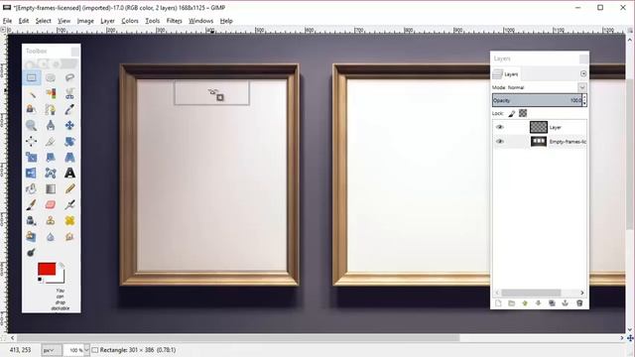Select the Zoom magnifier tool
Image resolution: width=635 pixels, height=357 pixels.
coord(31,125)
